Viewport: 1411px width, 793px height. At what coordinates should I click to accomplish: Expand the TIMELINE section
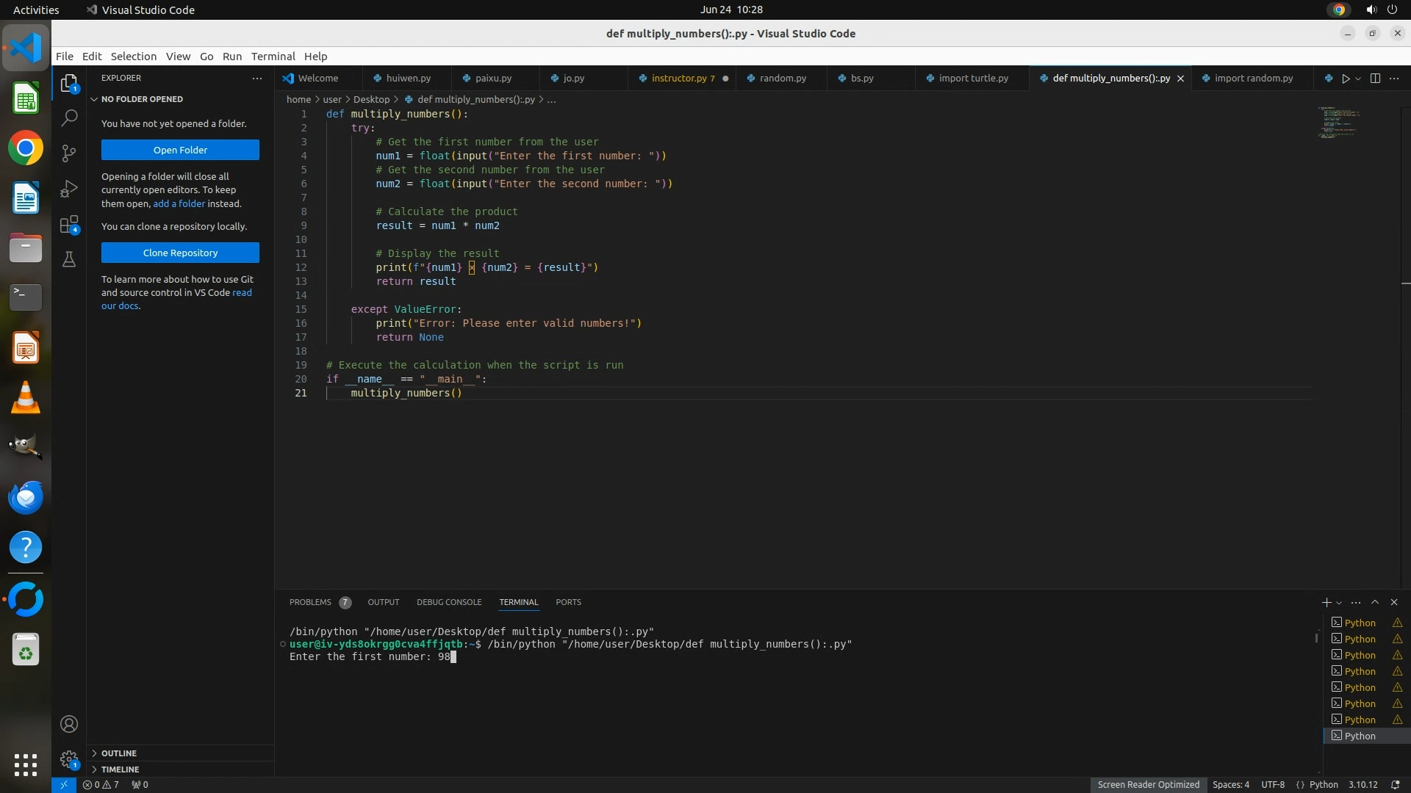pos(120,770)
